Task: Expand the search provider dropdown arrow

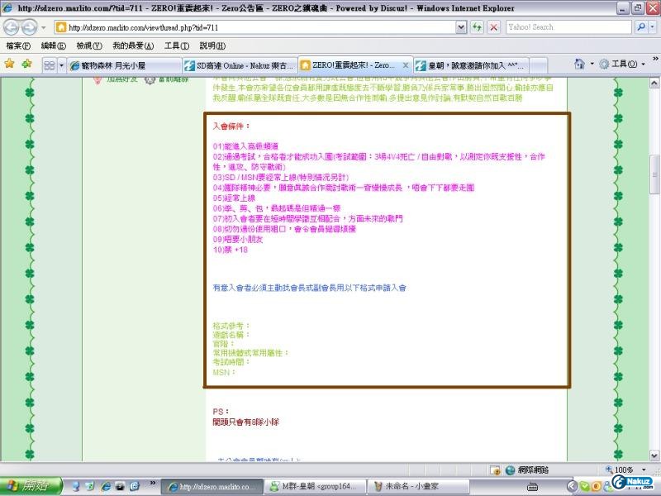Action: (652, 27)
